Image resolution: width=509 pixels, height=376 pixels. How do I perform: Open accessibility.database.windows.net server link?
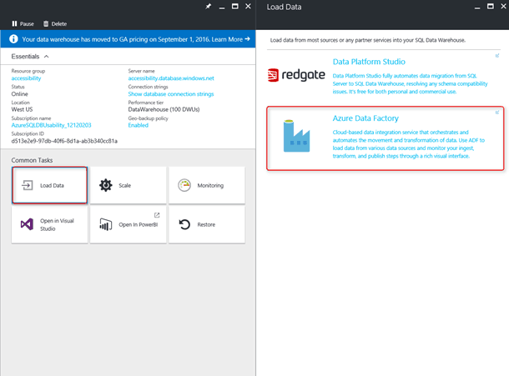[x=171, y=78]
